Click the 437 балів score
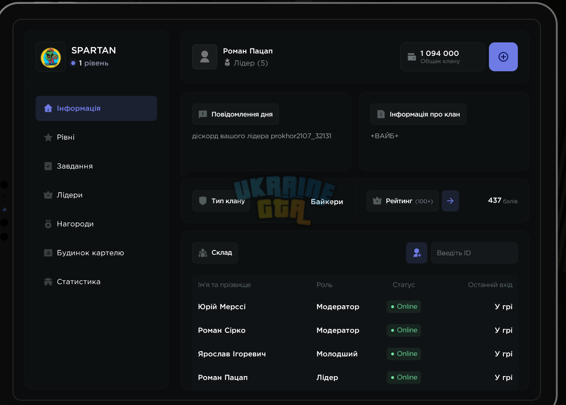The width and height of the screenshot is (566, 405). point(502,201)
